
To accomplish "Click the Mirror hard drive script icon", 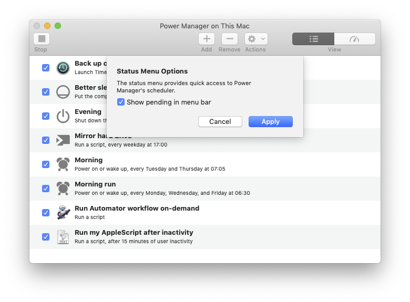I will 63,140.
